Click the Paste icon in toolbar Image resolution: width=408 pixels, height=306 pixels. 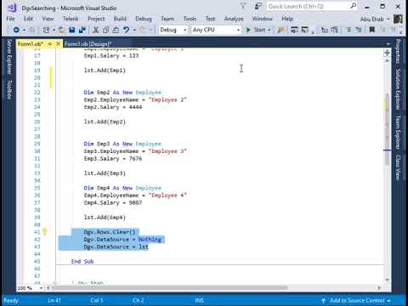[x=116, y=30]
